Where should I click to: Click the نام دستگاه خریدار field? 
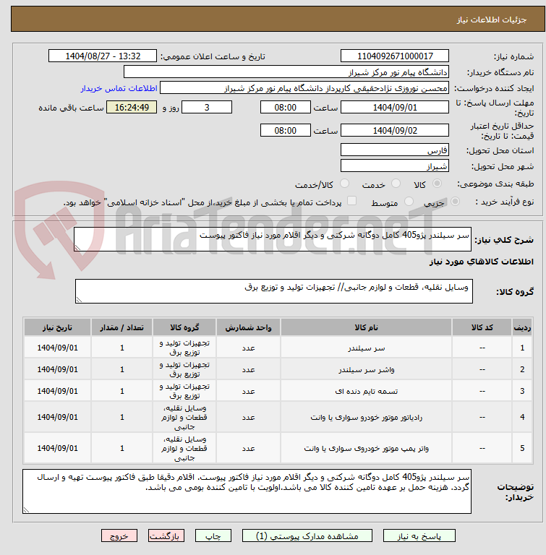point(286,72)
